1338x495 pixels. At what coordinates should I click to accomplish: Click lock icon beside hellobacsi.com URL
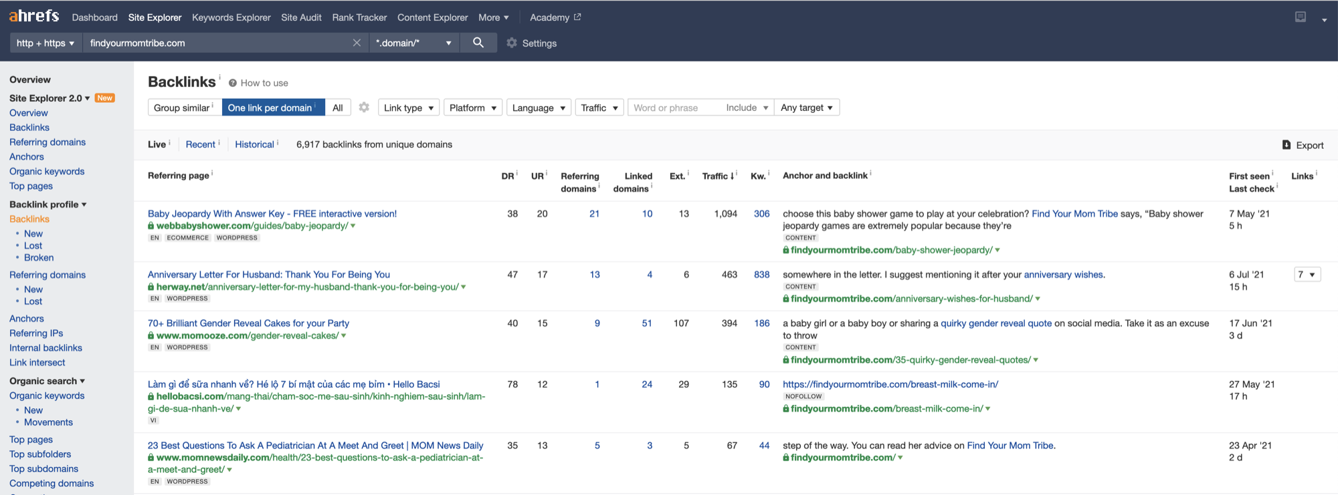151,396
